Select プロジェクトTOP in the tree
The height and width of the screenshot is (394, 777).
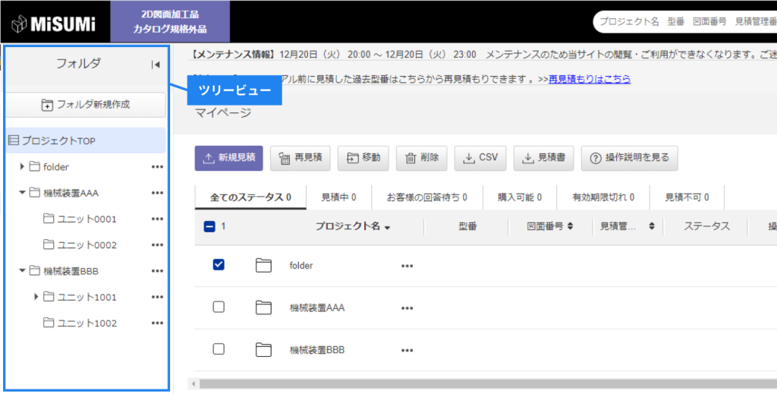point(87,140)
